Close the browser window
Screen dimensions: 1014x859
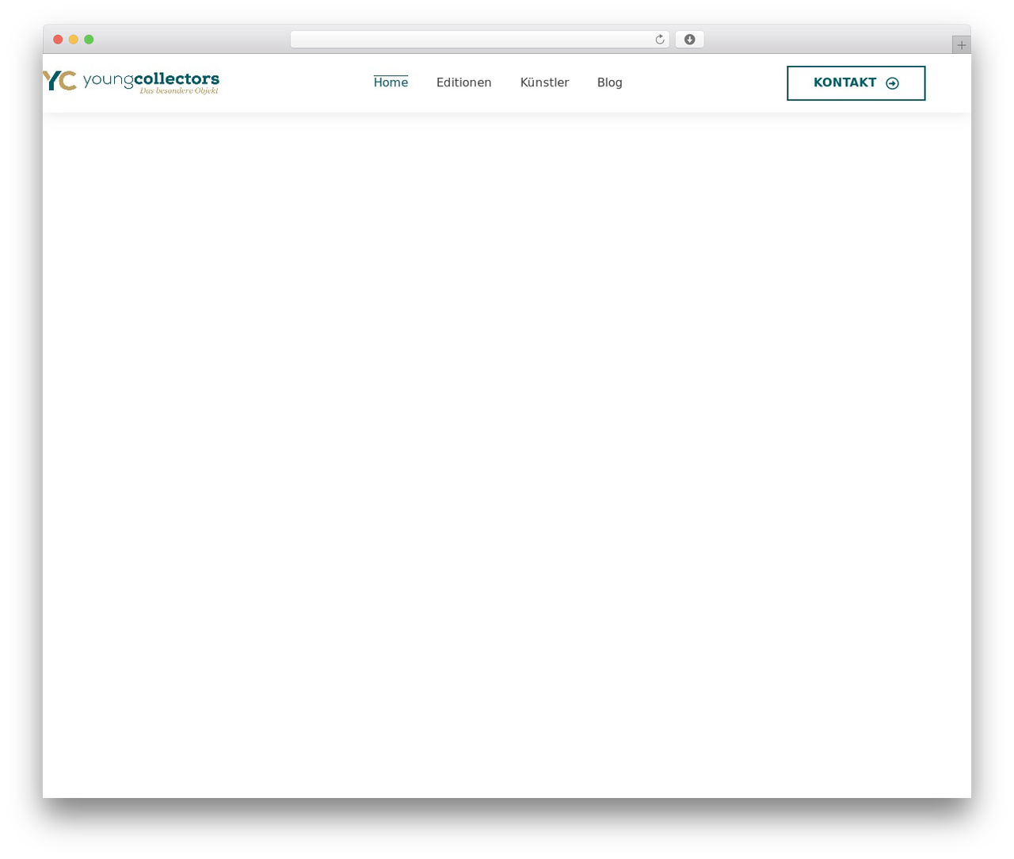coord(58,40)
